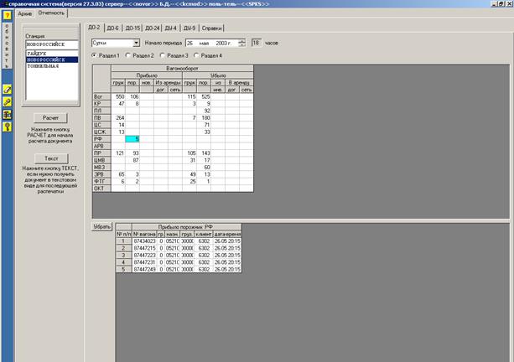Click cell 143 in the ПР row

[204, 153]
